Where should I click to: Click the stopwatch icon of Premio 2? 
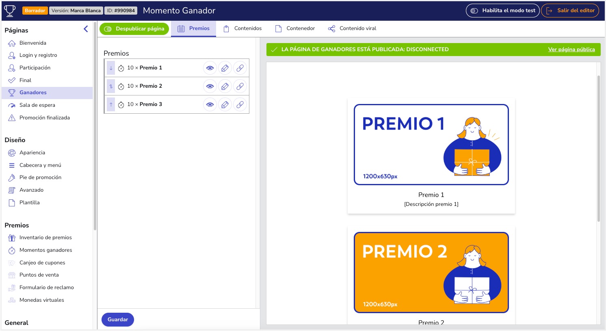pyautogui.click(x=121, y=87)
